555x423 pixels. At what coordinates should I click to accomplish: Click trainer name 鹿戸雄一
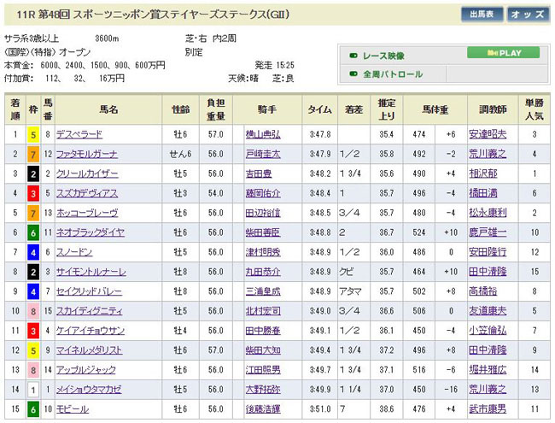[487, 232]
